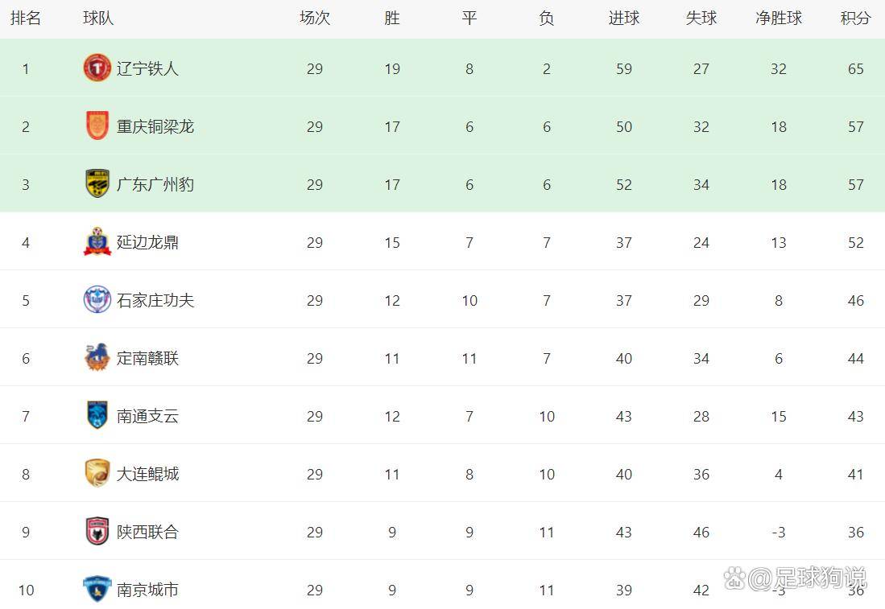Click the 石家庄功夫 team emblem
Screen dimensions: 885x609
point(97,300)
